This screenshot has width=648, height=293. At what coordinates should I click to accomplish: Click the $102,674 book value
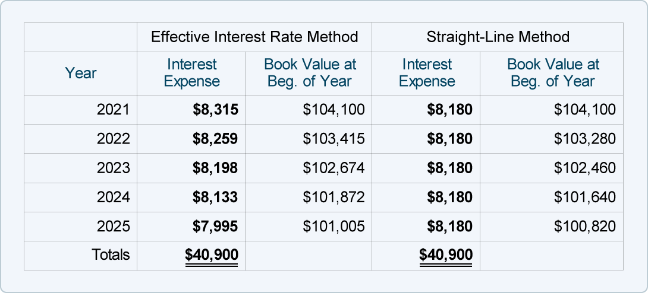334,168
